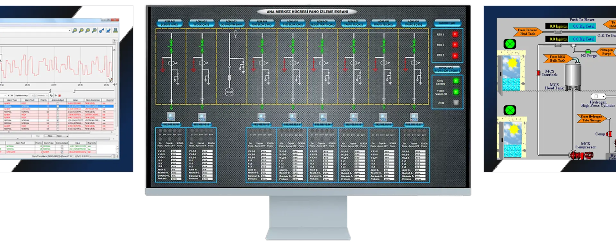Toggle Acknowledged checkbox in highlighted blue alarm row
The image size is (616, 244).
(58, 106)
